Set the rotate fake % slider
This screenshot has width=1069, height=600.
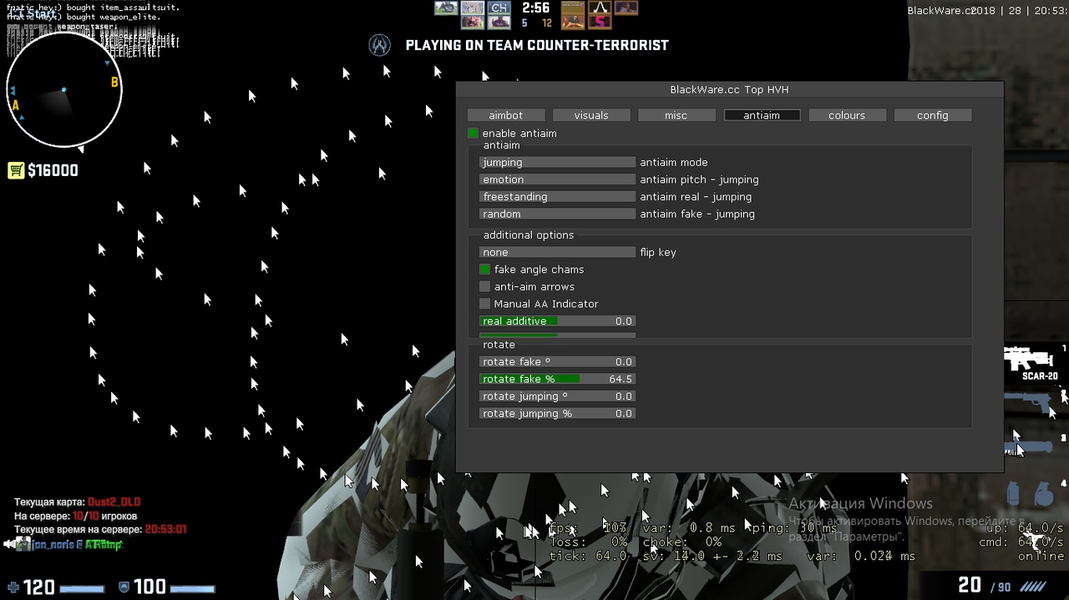[558, 379]
